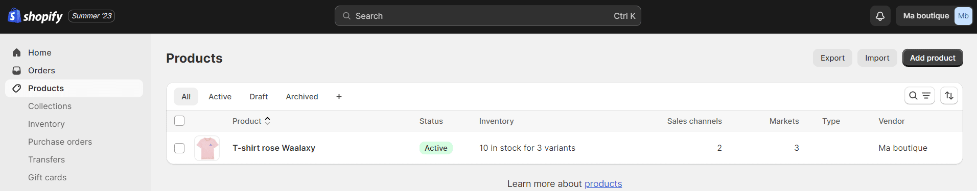The image size is (977, 191).
Task: Open Ma boutique account menu
Action: pyautogui.click(x=934, y=16)
